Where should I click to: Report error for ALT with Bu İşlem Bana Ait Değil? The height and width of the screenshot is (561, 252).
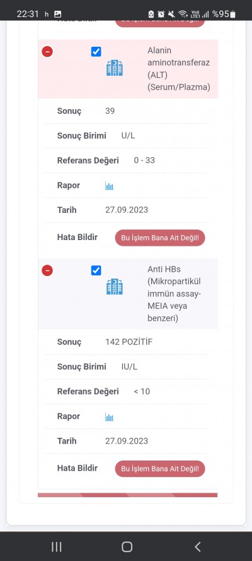point(160,238)
